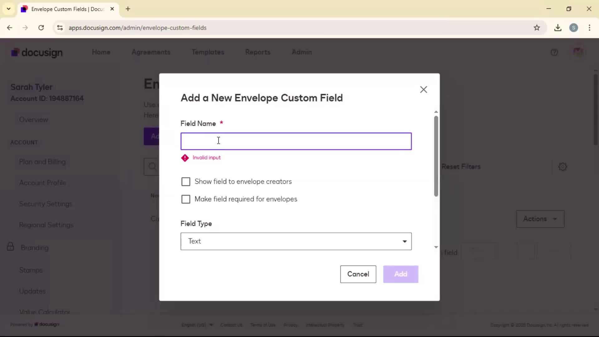Open the user profile avatar
The width and height of the screenshot is (599, 337).
pyautogui.click(x=578, y=52)
